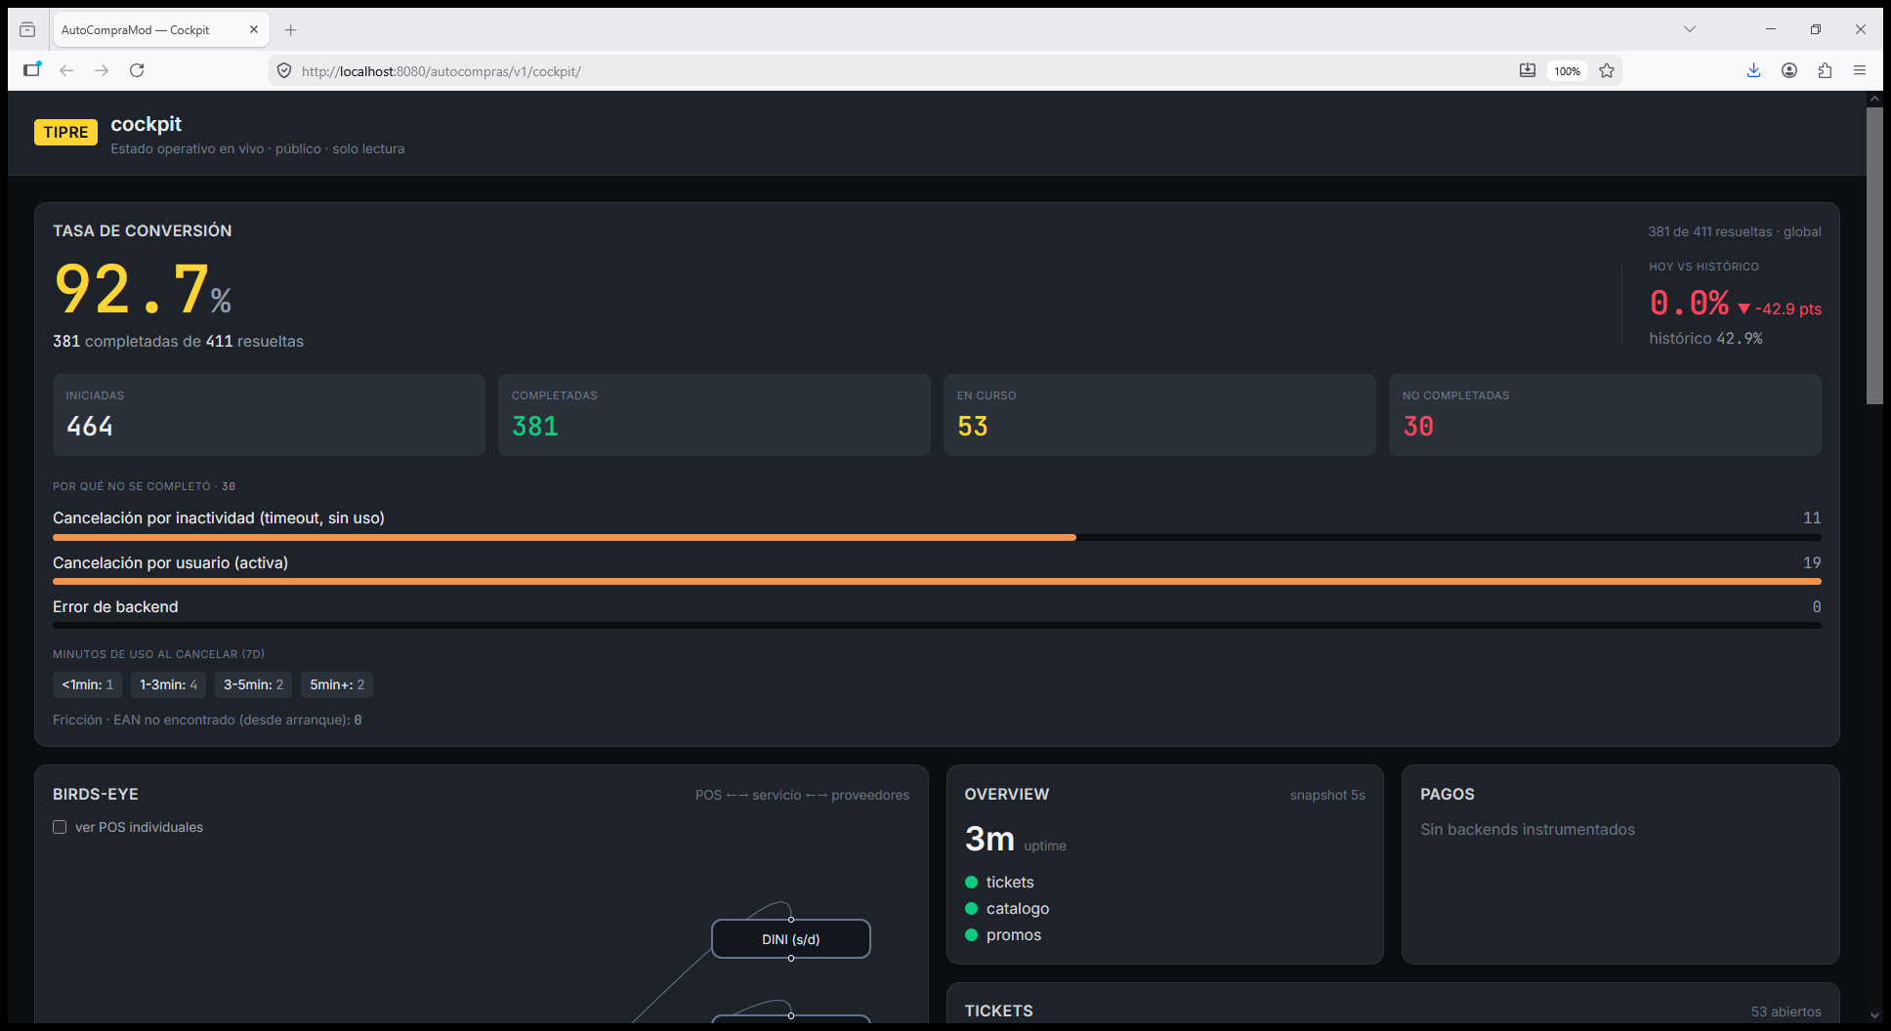The height and width of the screenshot is (1031, 1891).
Task: Bookmark this page with the star icon
Action: 1607,70
